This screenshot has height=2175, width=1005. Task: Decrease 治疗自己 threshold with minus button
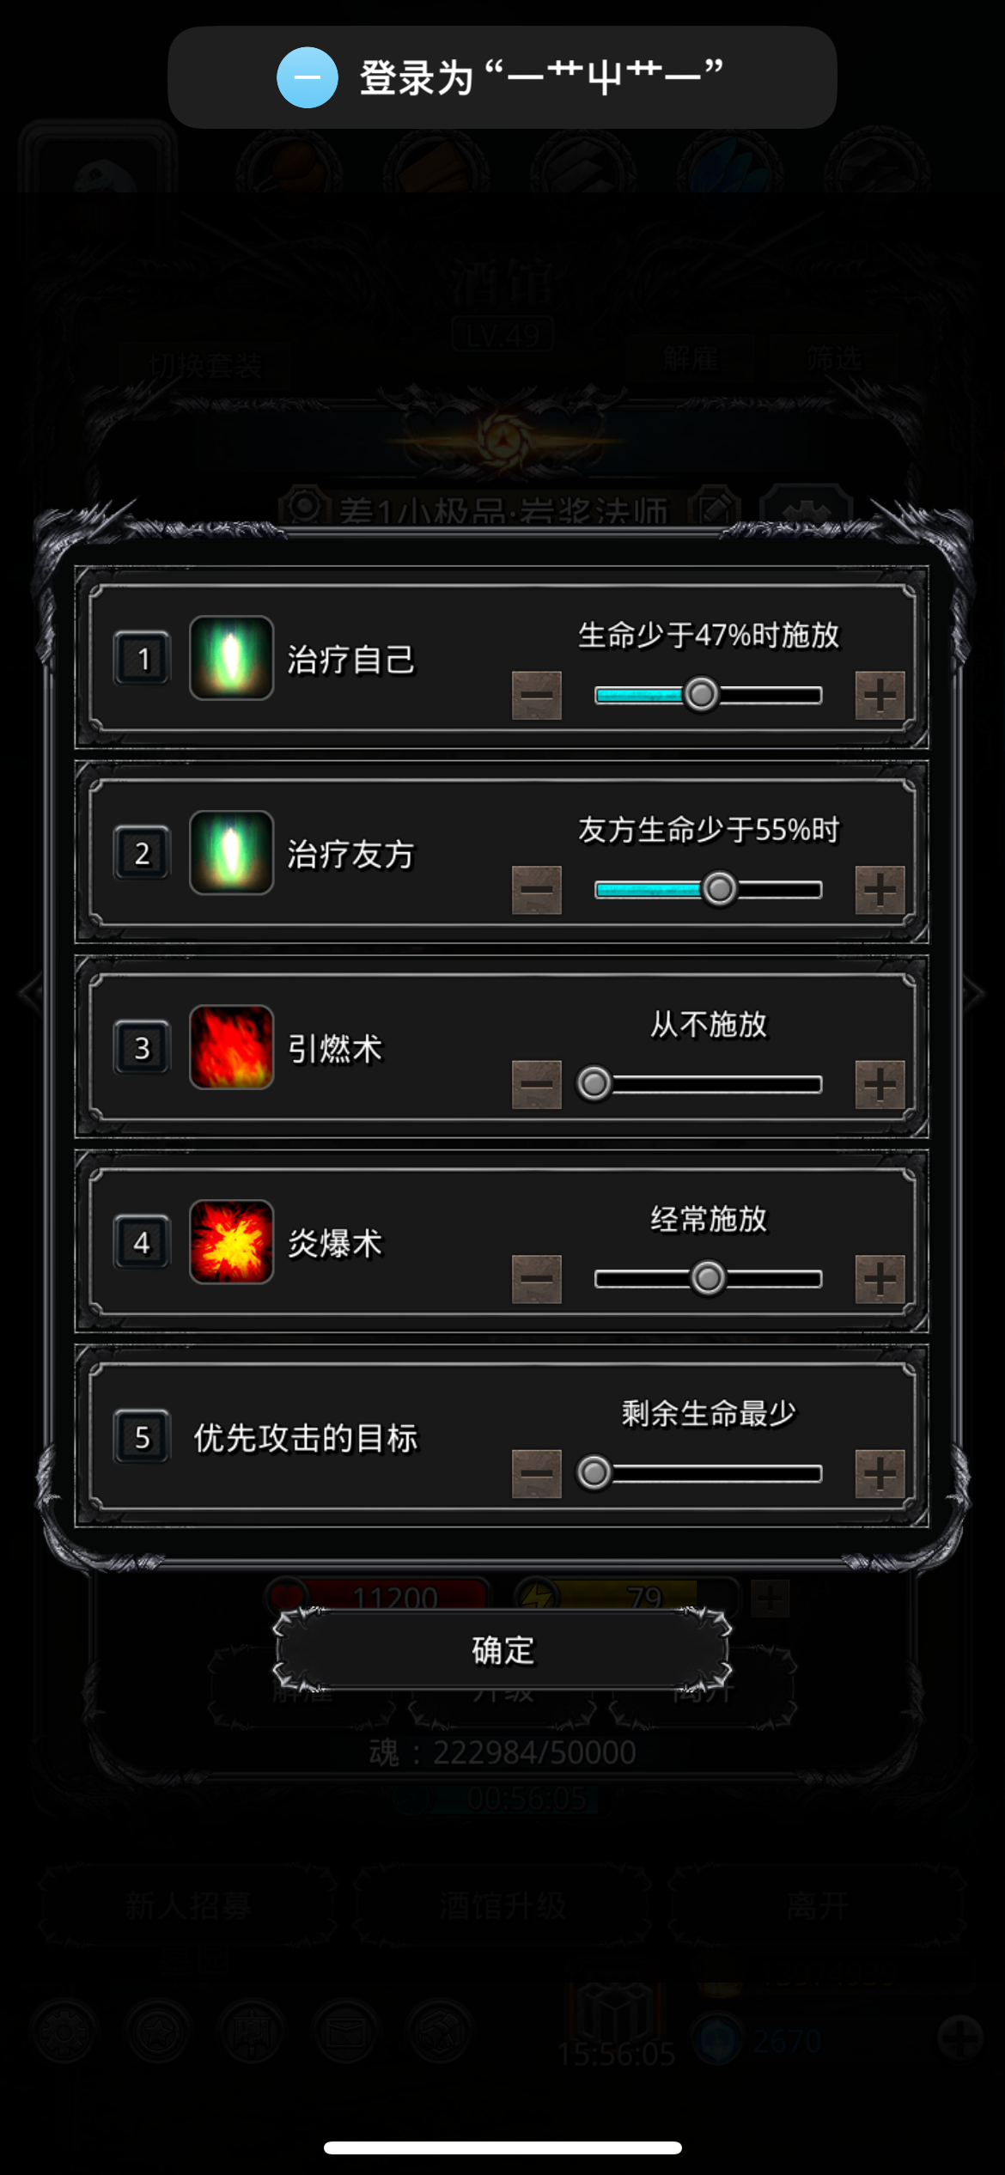pyautogui.click(x=537, y=695)
